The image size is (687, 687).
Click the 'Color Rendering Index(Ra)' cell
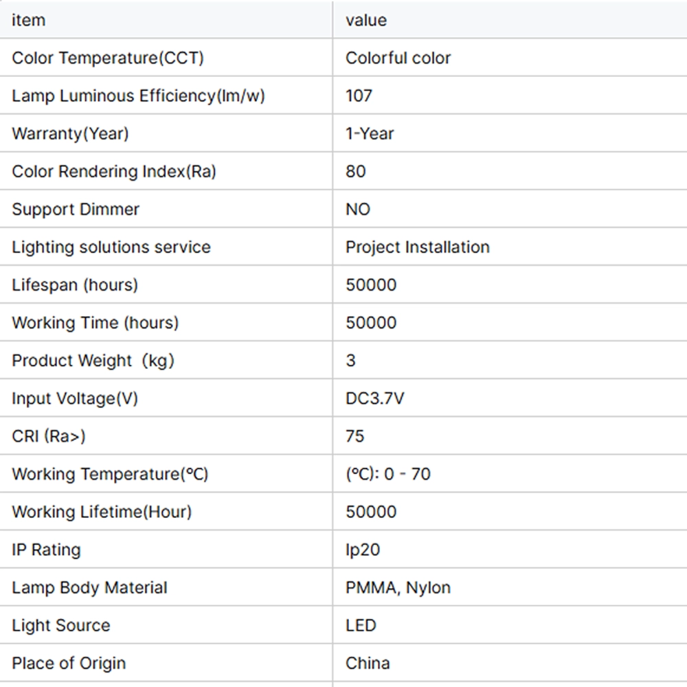tap(114, 172)
